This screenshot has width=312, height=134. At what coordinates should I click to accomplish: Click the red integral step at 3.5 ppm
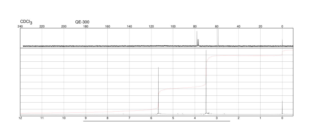[206, 71]
